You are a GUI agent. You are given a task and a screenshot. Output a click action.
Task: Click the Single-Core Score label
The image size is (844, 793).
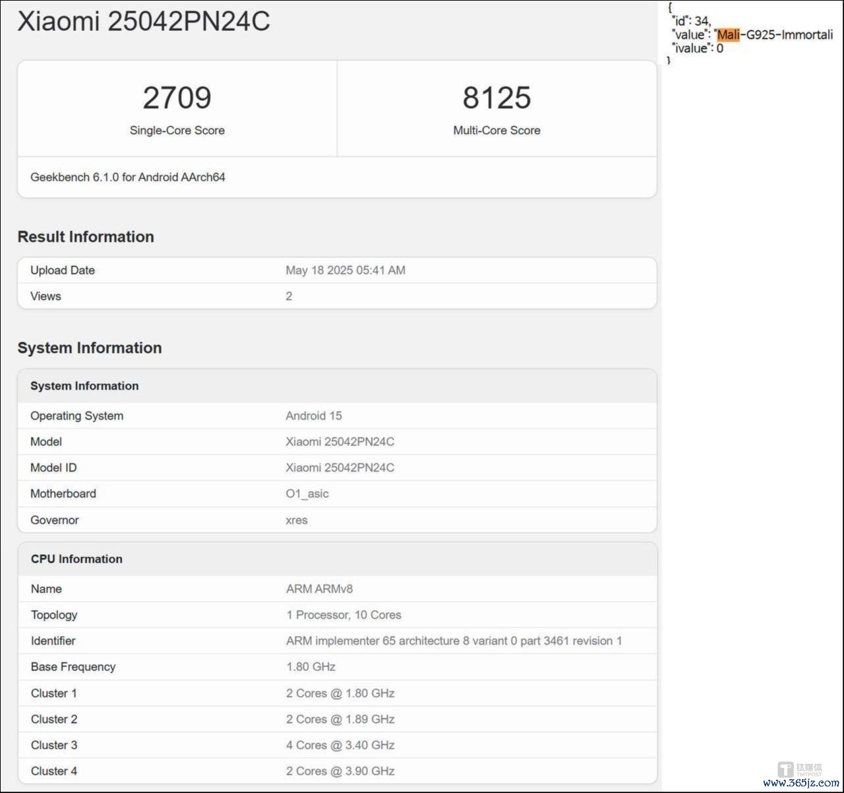(177, 131)
